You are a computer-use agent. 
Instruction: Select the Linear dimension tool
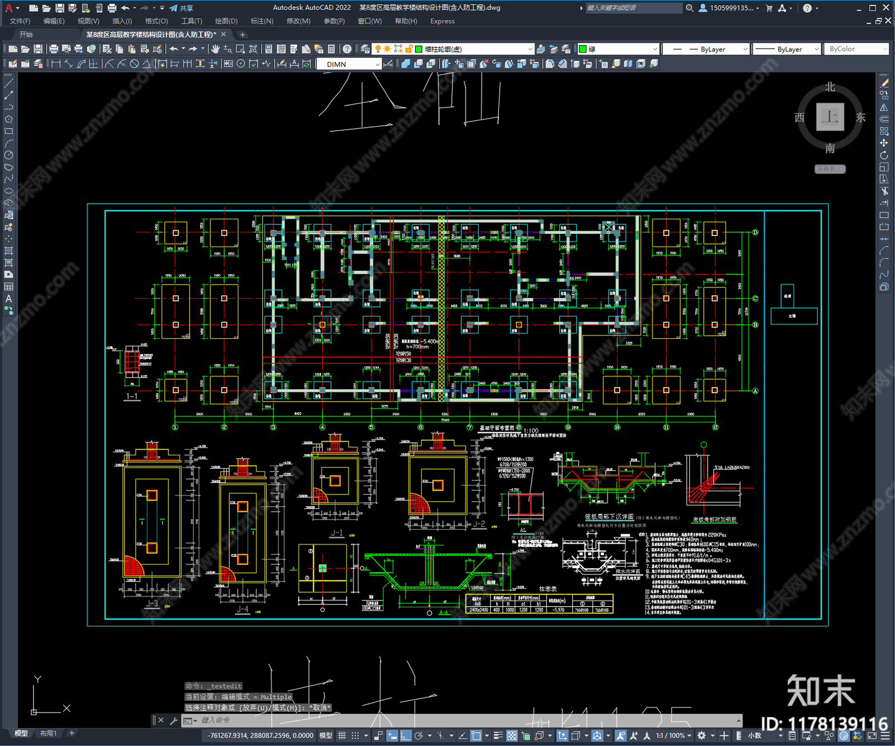point(56,64)
